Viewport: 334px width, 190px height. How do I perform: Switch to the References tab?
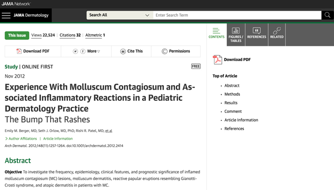[x=257, y=35]
